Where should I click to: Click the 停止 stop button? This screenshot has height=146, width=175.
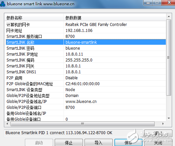coord(68,143)
